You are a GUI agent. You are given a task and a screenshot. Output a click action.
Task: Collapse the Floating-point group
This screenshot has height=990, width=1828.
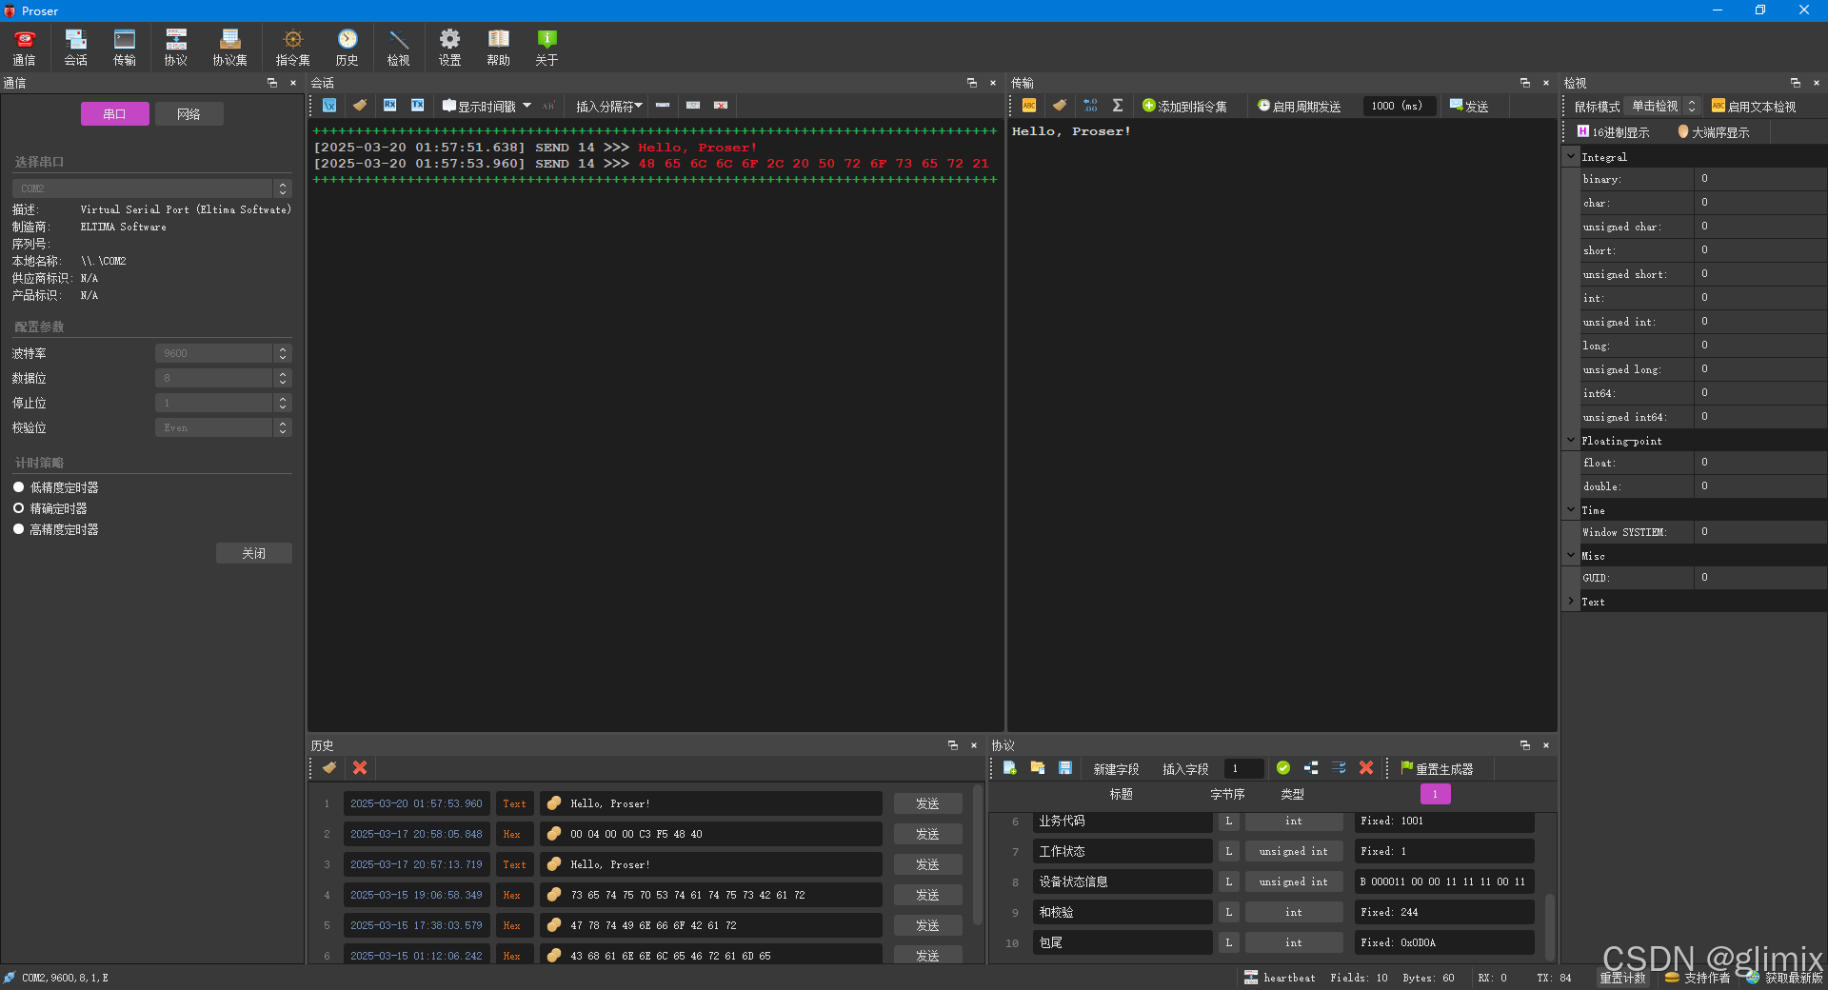[1571, 440]
